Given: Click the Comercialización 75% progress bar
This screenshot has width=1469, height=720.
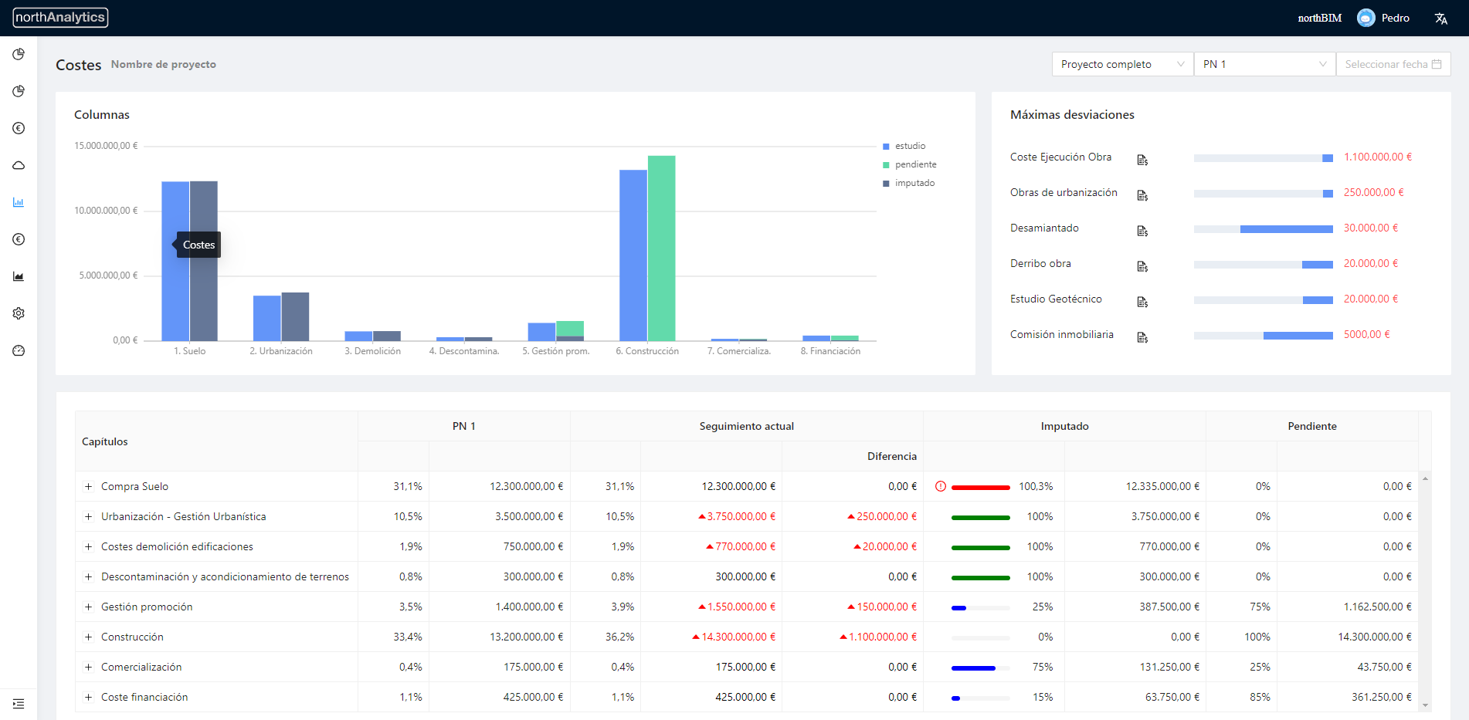Looking at the screenshot, I should (x=980, y=668).
